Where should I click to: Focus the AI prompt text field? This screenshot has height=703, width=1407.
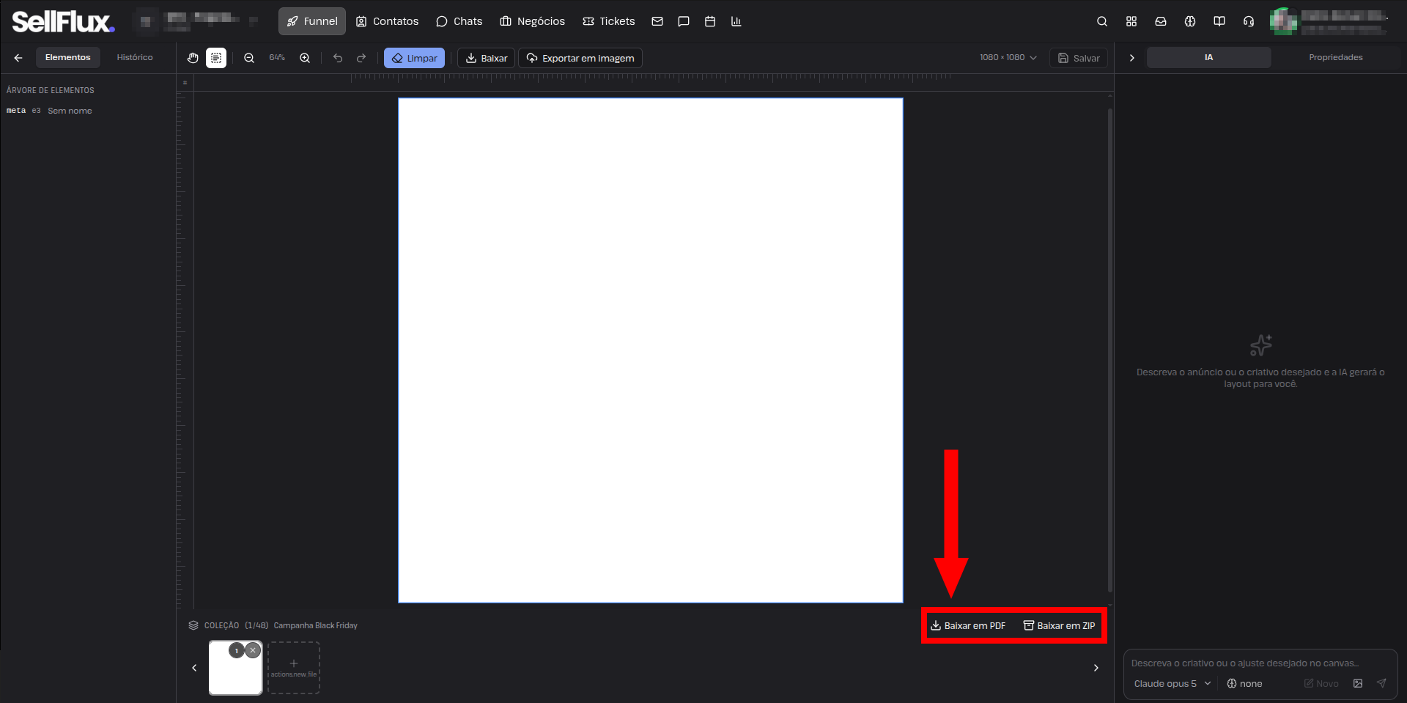point(1260,663)
